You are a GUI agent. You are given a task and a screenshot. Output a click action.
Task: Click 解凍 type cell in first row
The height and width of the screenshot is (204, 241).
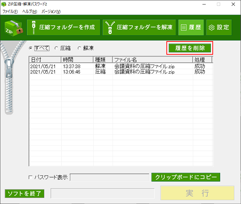pos(100,66)
